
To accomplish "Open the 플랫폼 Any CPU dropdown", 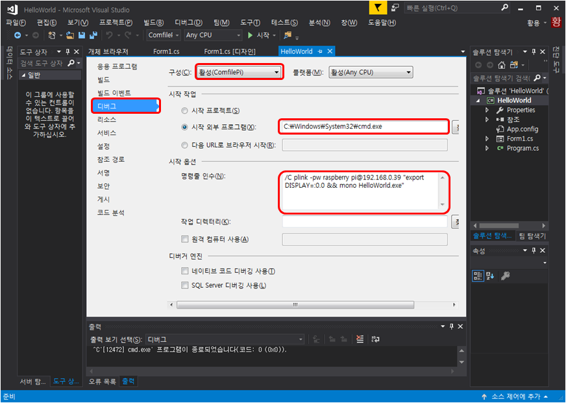I will 371,72.
